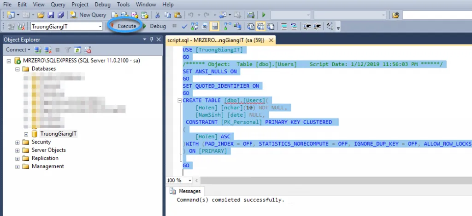Viewport: 472px width, 216px height.
Task: Click Specify Values for Template Parameters icon
Action: click(330, 26)
